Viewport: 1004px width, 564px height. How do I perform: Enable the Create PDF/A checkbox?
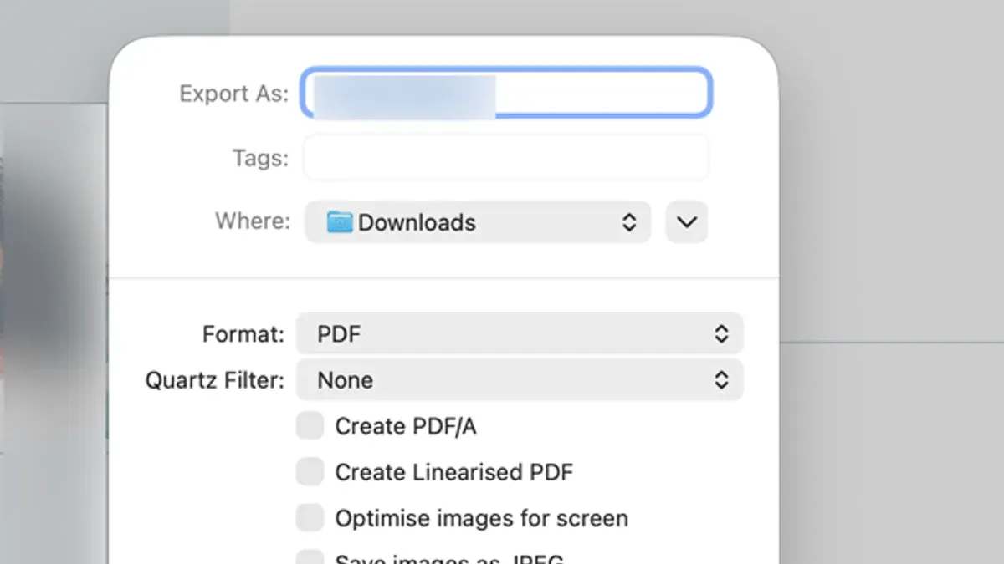pyautogui.click(x=310, y=426)
